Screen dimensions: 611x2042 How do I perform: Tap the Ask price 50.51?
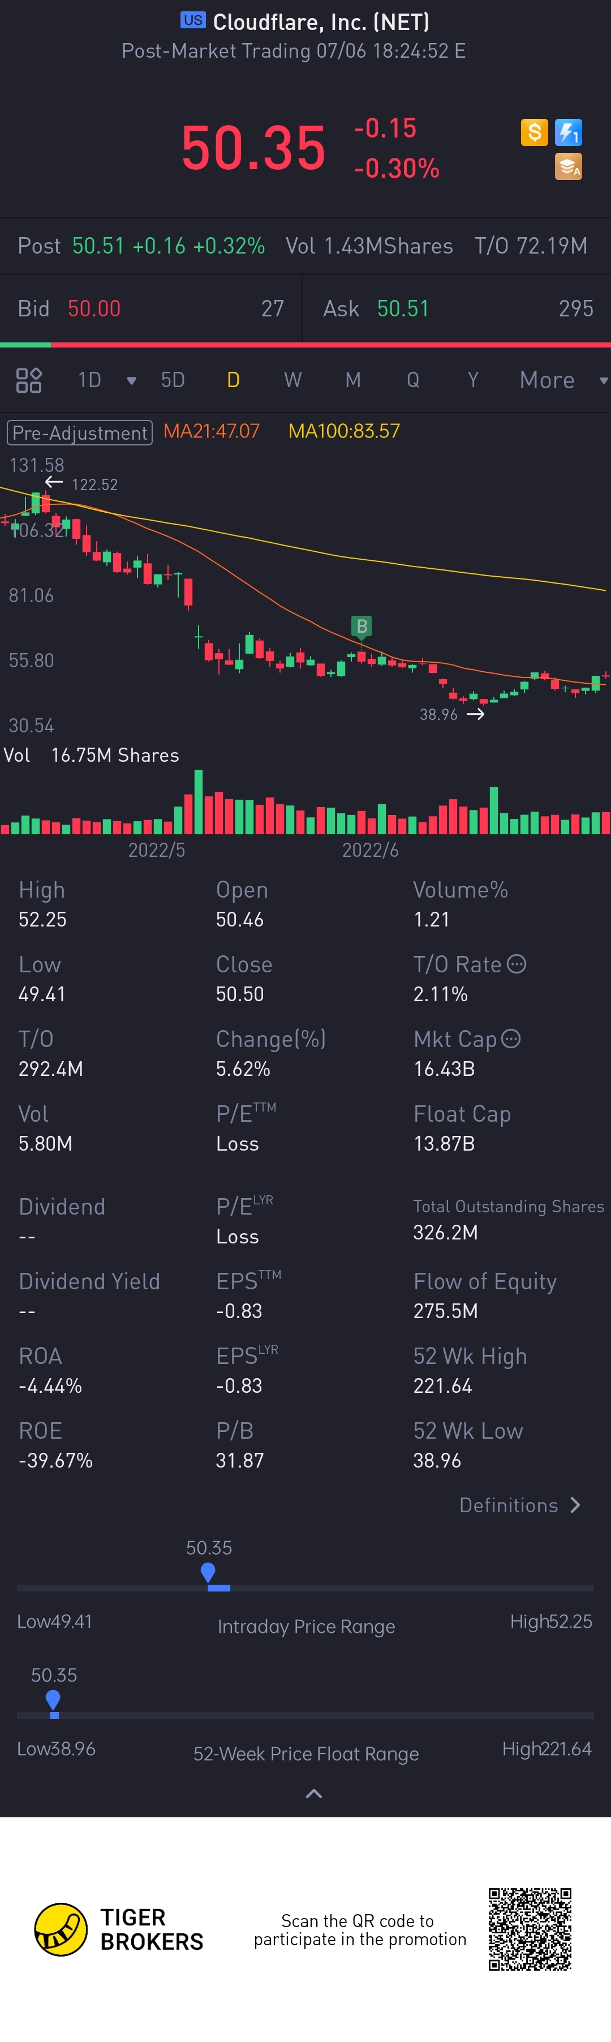[403, 308]
